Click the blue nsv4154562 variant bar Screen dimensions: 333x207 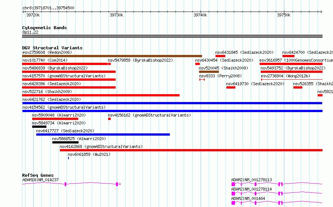pos(172,111)
